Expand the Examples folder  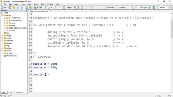[x=5, y=25]
